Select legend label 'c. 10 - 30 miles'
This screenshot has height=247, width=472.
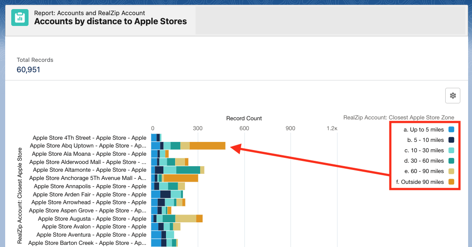424,150
